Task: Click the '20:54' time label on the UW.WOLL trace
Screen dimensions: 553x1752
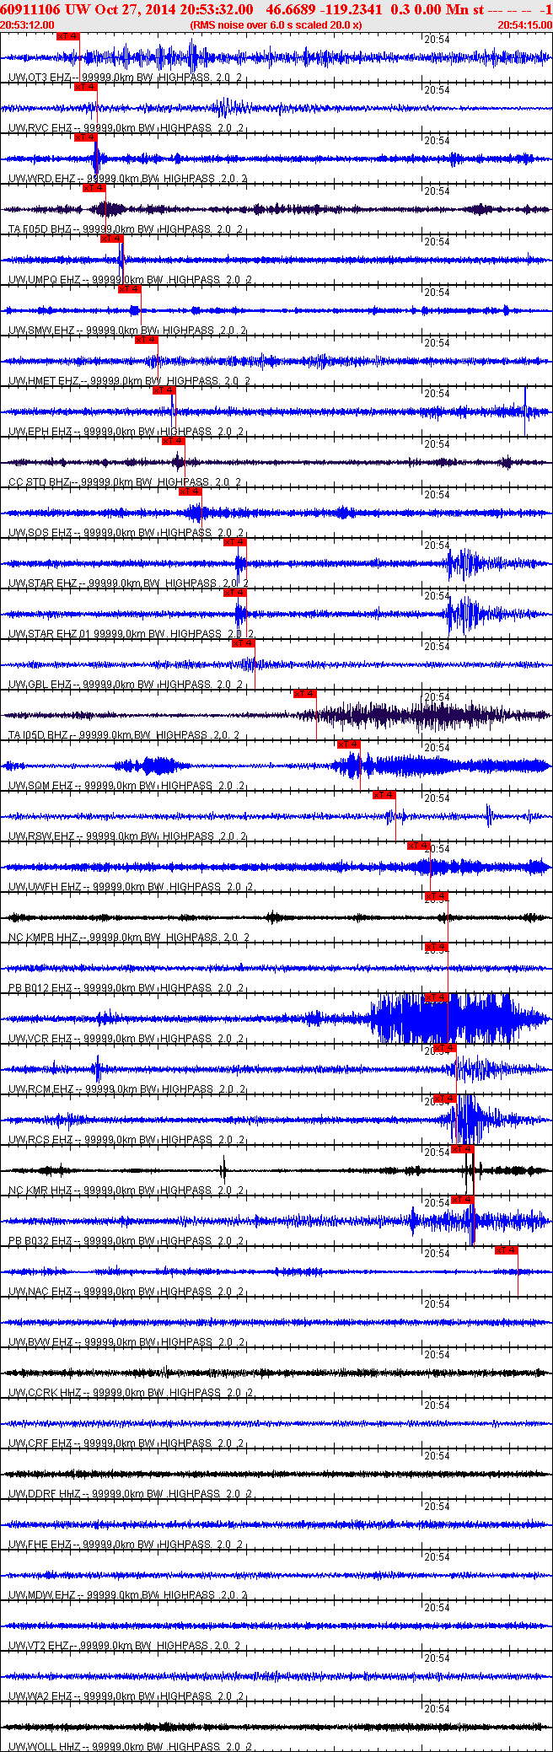Action: tap(437, 1709)
